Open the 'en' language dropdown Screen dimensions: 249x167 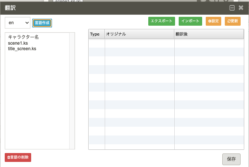click(17, 23)
